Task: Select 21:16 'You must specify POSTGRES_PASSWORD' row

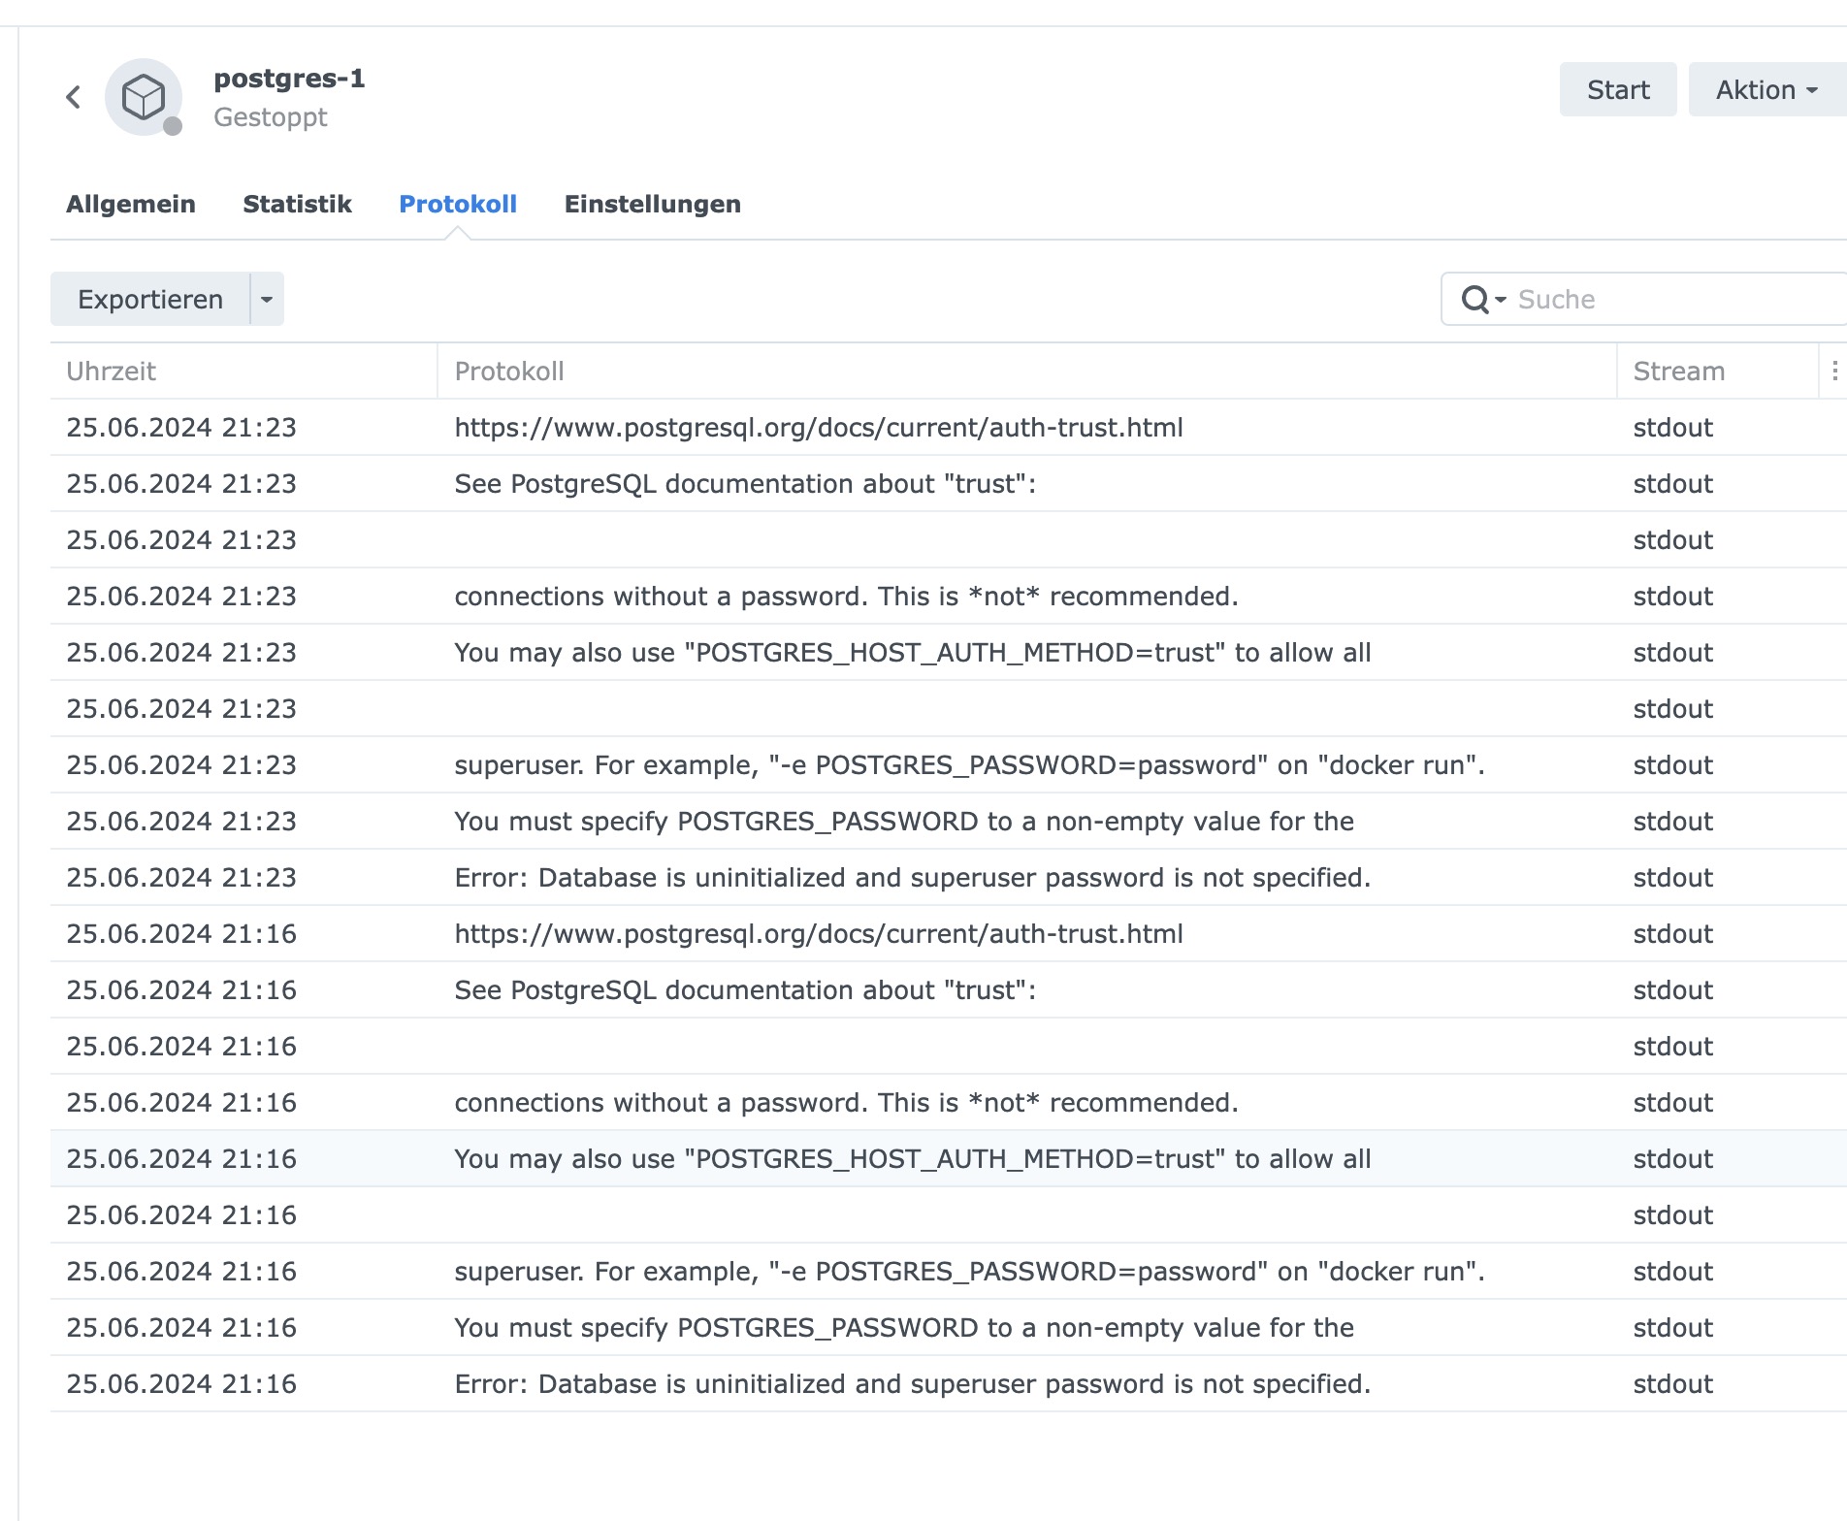Action: coord(949,1328)
